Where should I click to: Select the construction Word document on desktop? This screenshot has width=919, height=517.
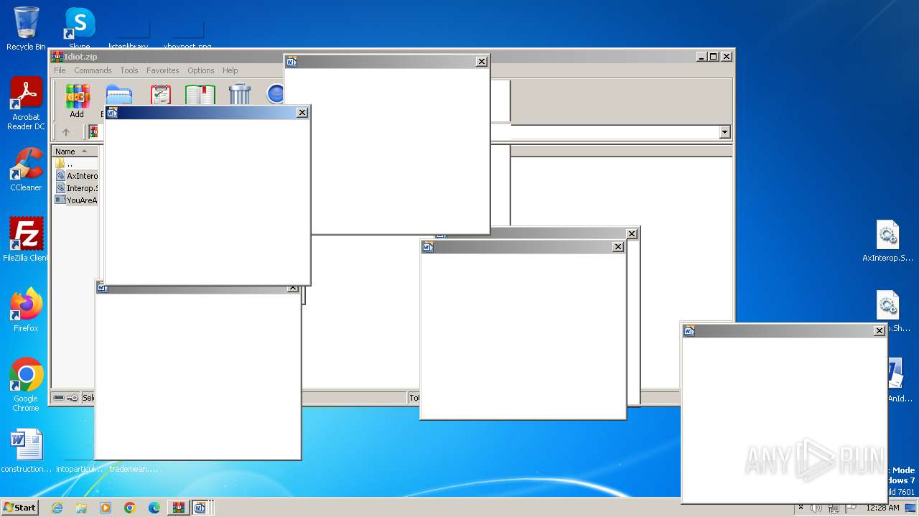click(x=26, y=451)
